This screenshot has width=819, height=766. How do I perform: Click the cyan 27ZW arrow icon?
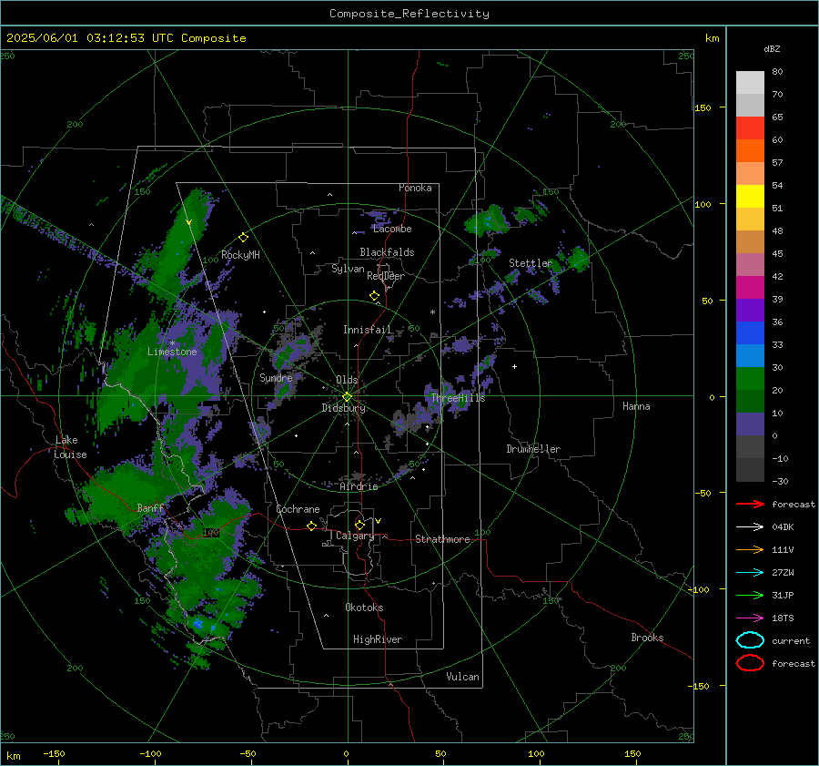[750, 572]
